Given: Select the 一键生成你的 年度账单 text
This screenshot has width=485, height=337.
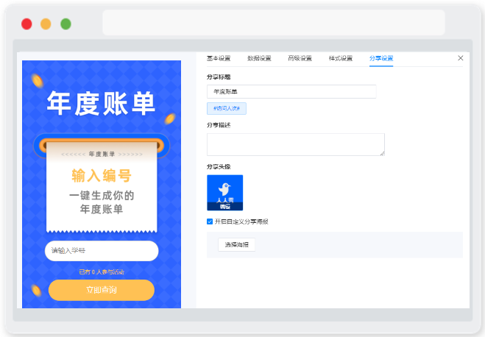Looking at the screenshot, I should pos(102,202).
